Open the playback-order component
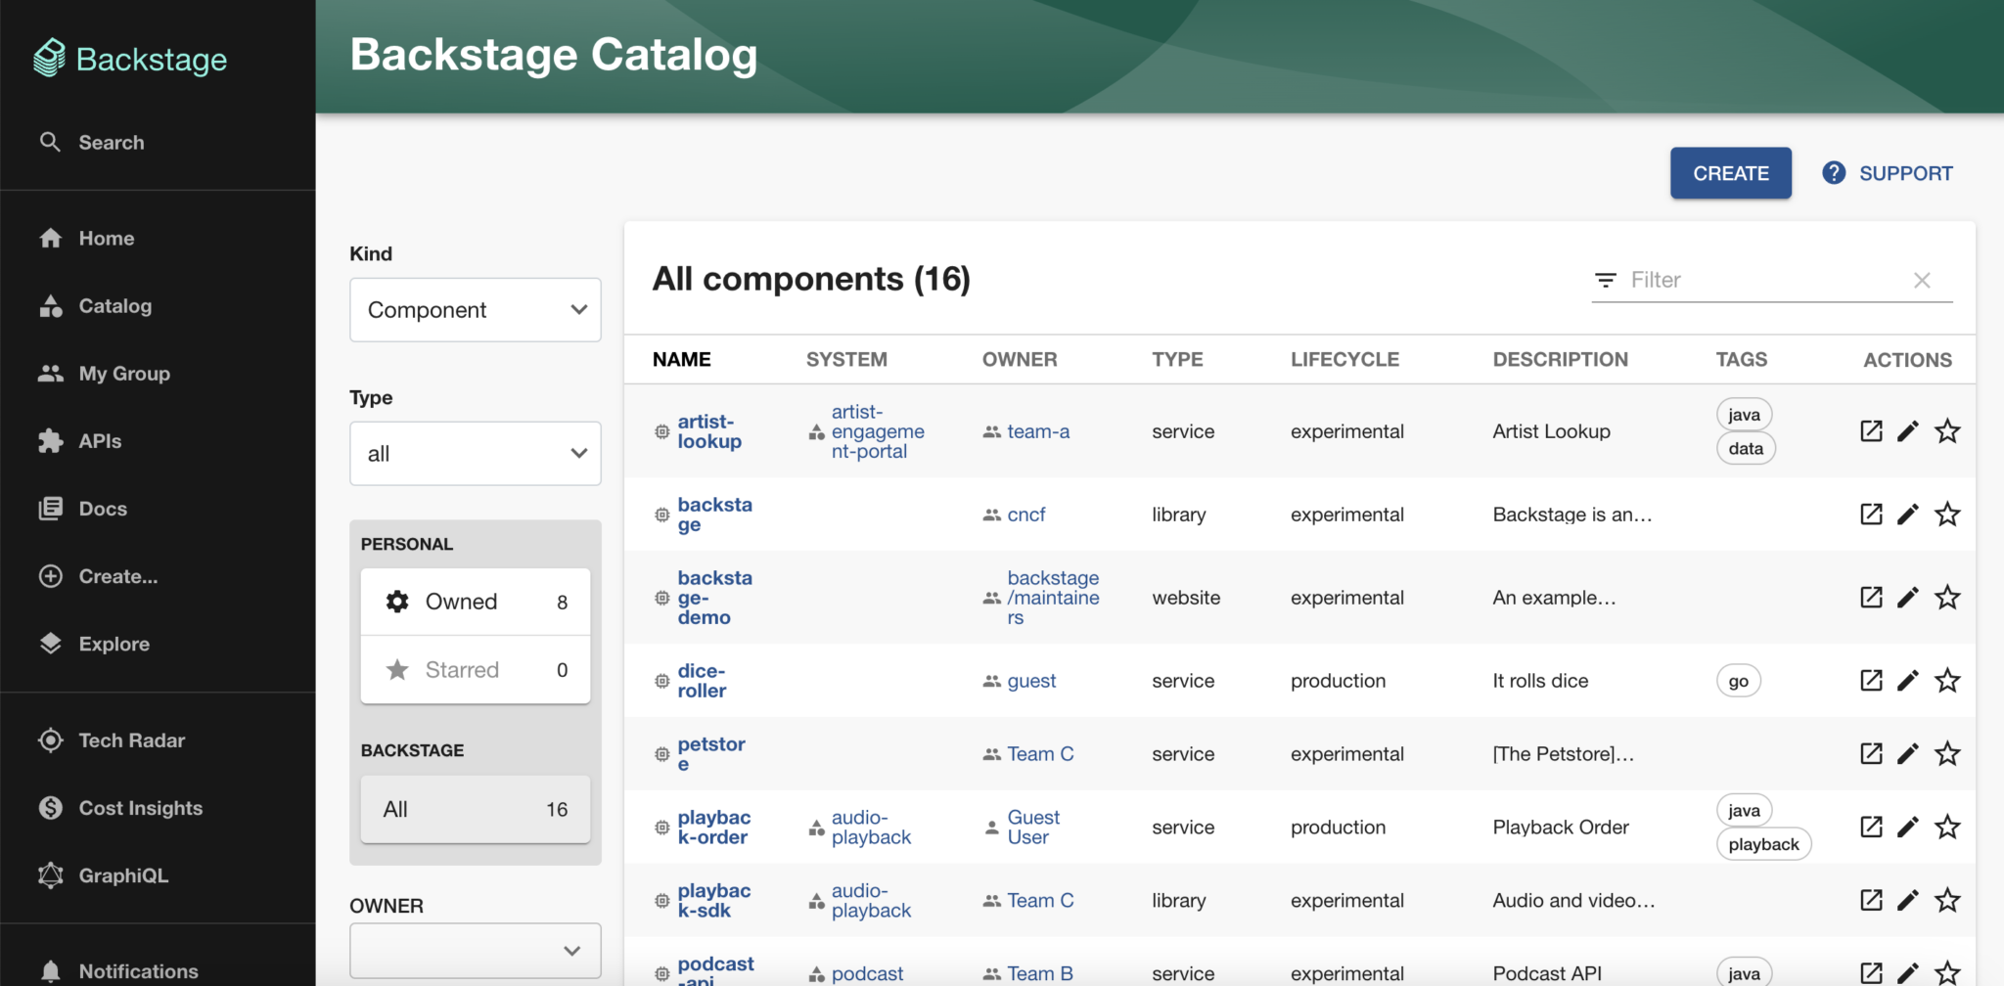 pyautogui.click(x=714, y=828)
